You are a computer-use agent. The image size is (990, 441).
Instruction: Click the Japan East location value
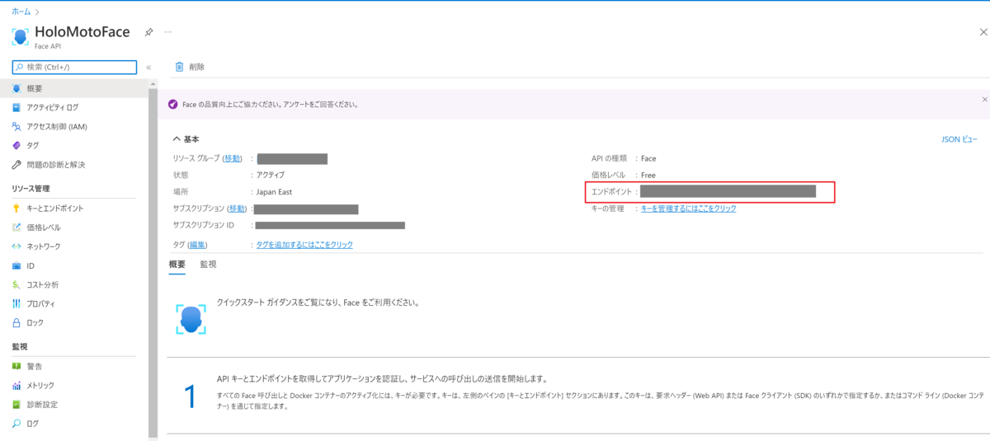point(274,191)
